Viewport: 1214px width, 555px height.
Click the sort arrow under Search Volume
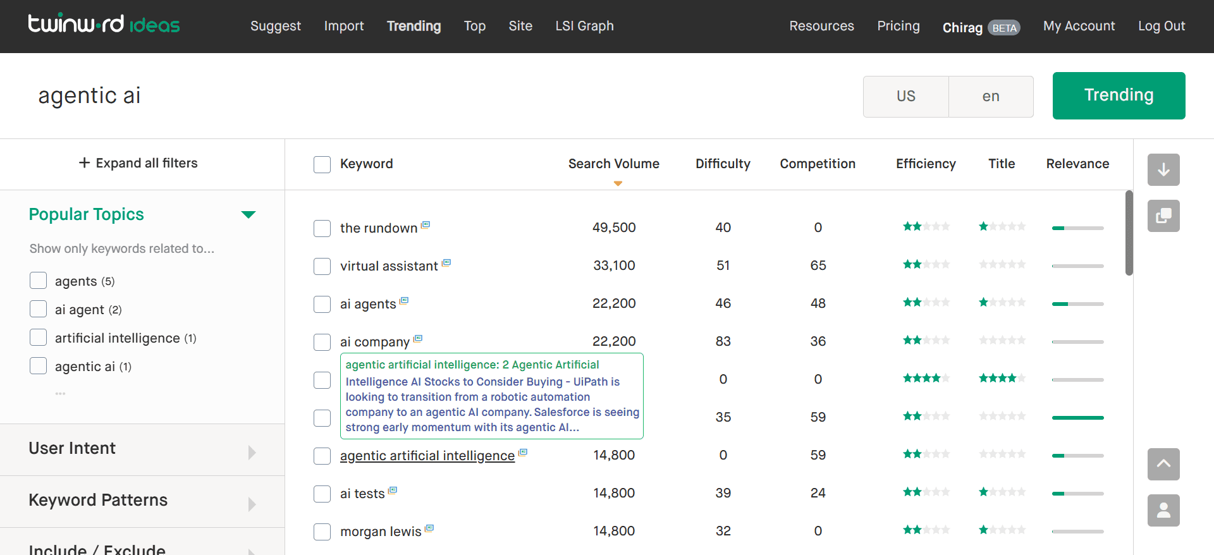pyautogui.click(x=618, y=183)
